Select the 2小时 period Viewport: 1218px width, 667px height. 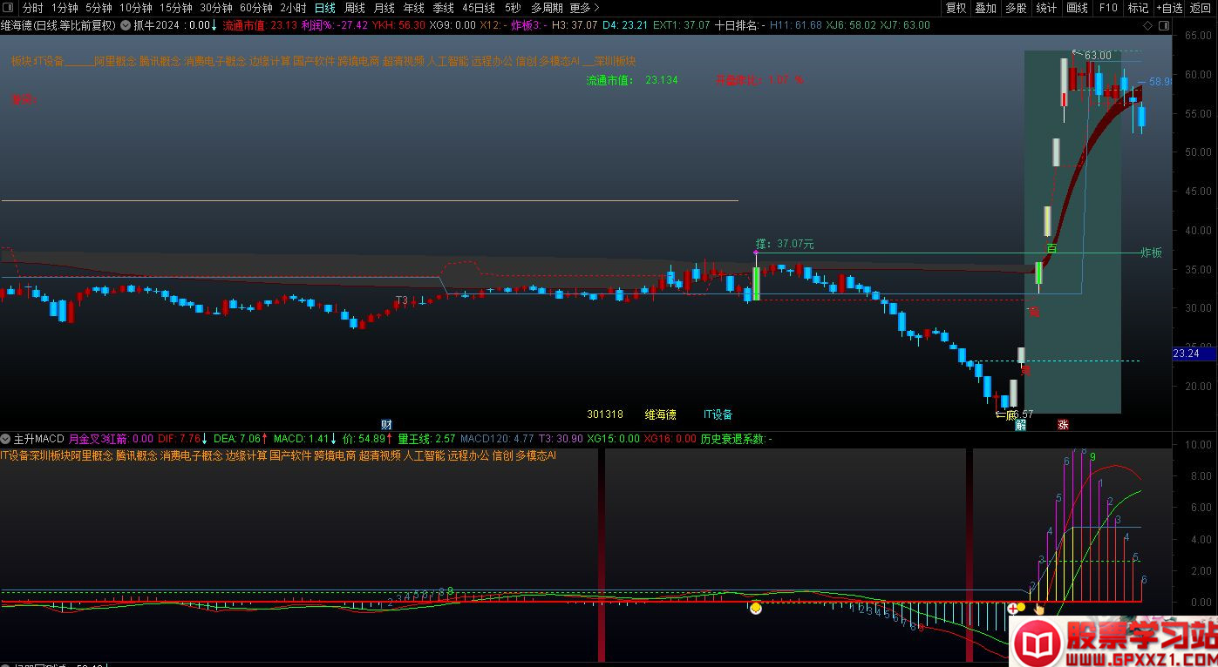tap(293, 8)
